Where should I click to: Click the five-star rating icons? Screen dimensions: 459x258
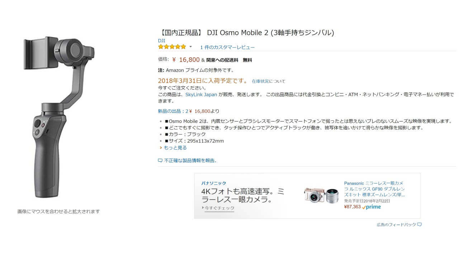pyautogui.click(x=172, y=47)
